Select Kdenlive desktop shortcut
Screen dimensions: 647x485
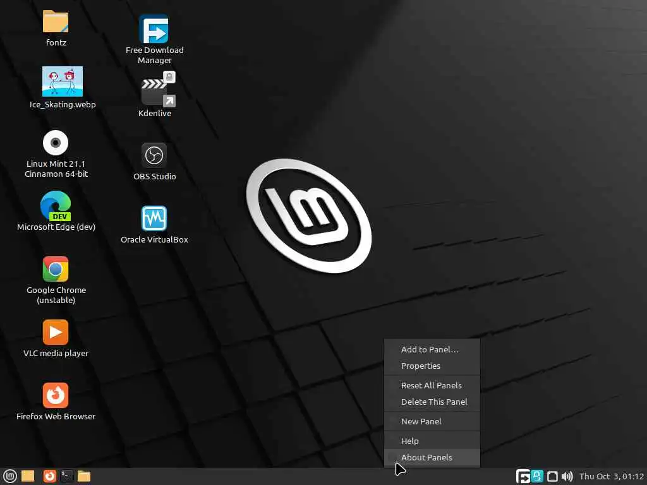pos(159,89)
